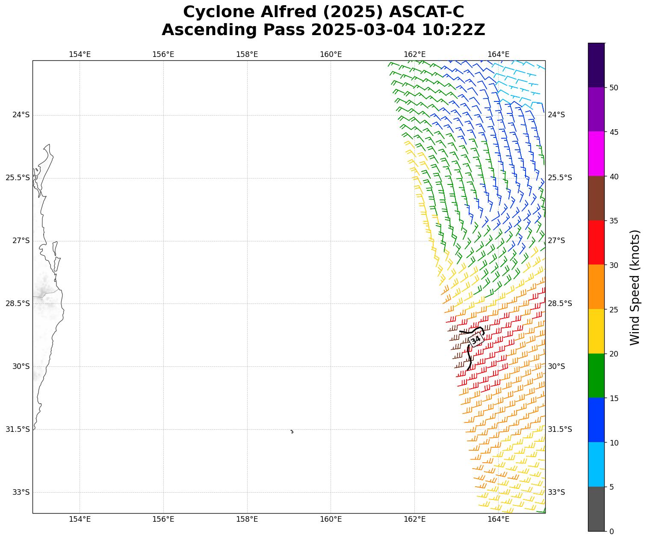Pick the orange 25-30 knot colorbar segment
Image resolution: width=647 pixels, height=541 pixels.
596,287
